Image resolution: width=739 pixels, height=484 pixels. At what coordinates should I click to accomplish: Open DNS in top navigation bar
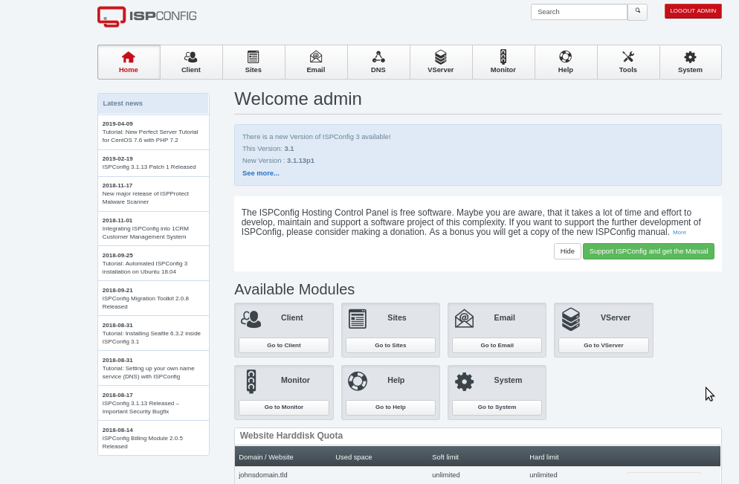pos(378,62)
